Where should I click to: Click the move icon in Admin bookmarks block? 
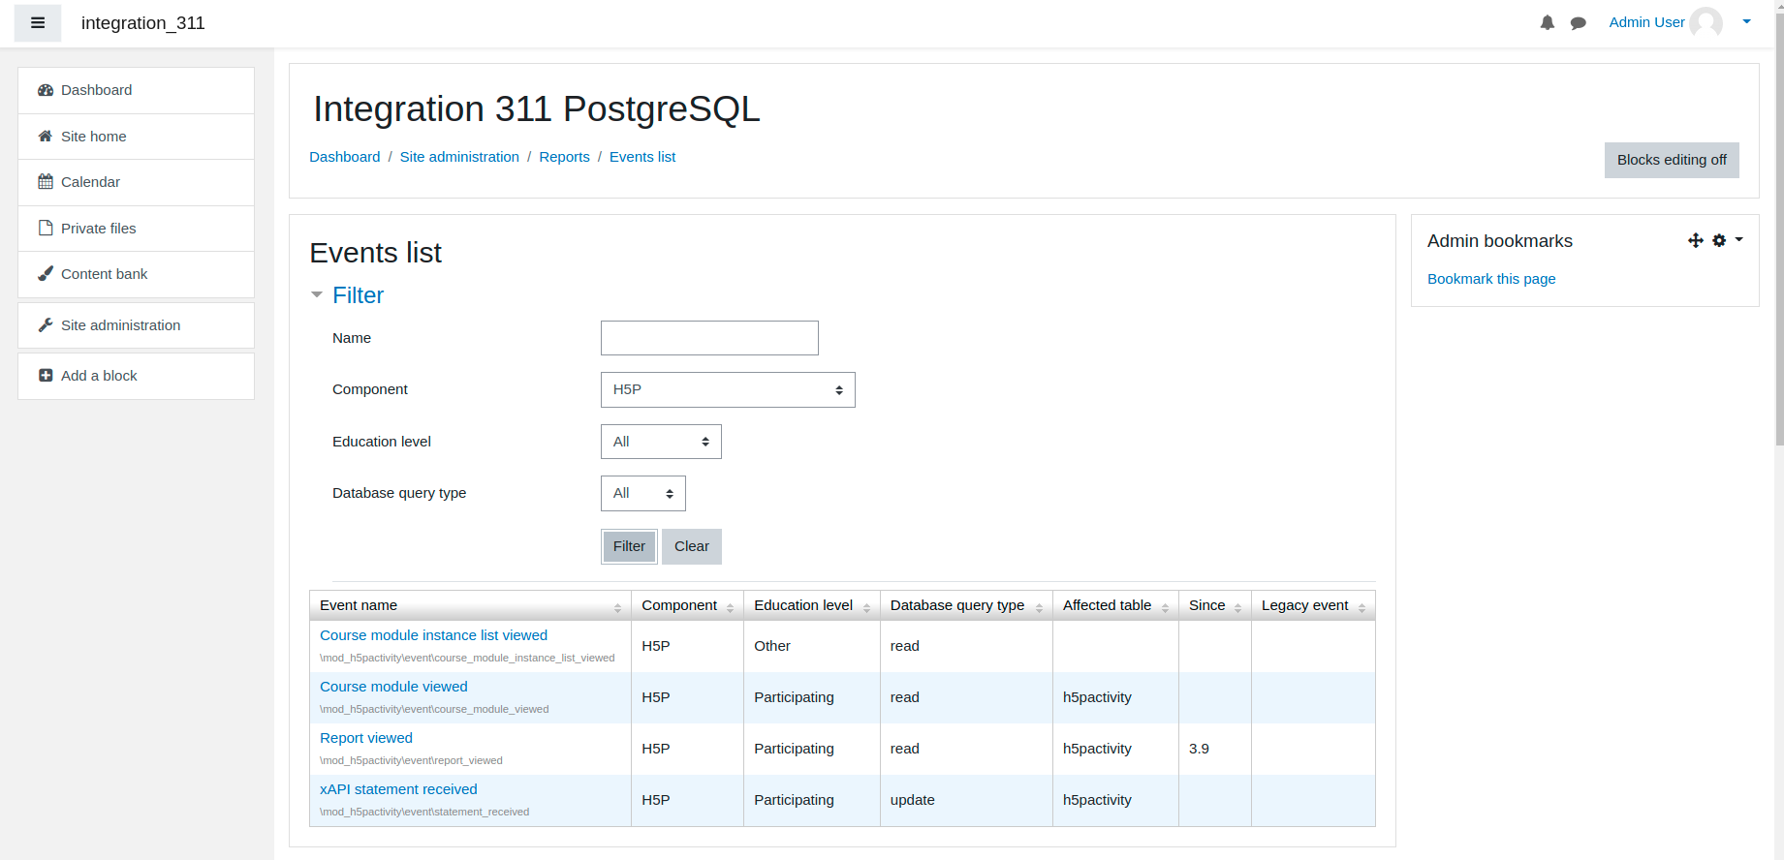(x=1696, y=240)
